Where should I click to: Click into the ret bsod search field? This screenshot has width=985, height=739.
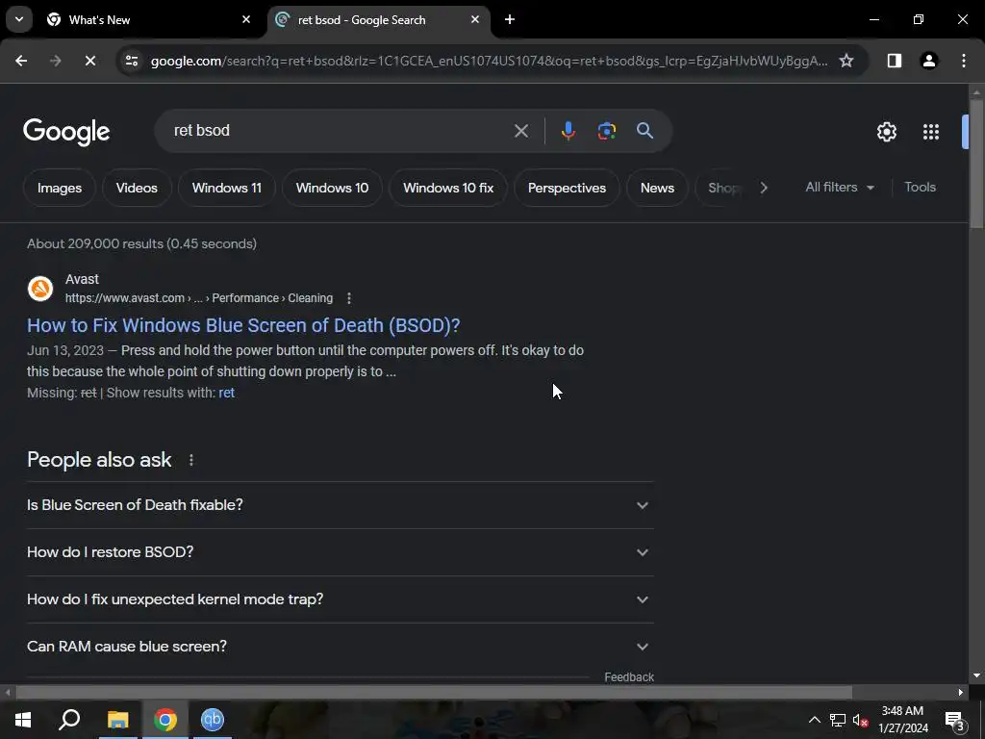340,131
